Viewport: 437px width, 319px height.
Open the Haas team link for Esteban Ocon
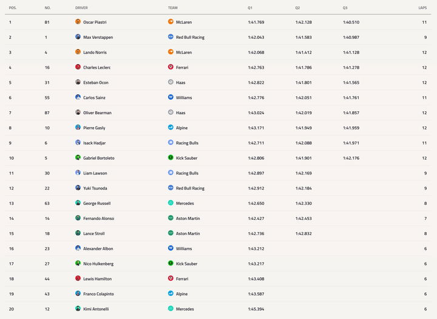click(181, 83)
